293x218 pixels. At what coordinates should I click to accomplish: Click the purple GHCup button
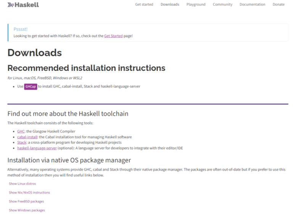coord(31,87)
